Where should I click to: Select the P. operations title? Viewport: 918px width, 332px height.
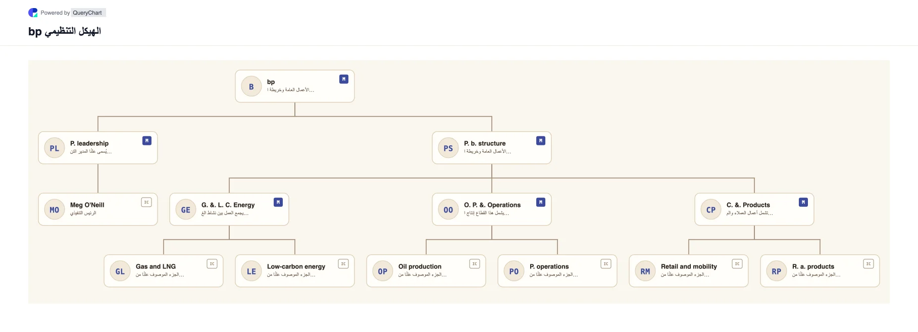click(549, 266)
